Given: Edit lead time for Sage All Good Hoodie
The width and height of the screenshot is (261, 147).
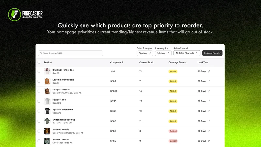Looking at the screenshot, I should click(209, 141).
